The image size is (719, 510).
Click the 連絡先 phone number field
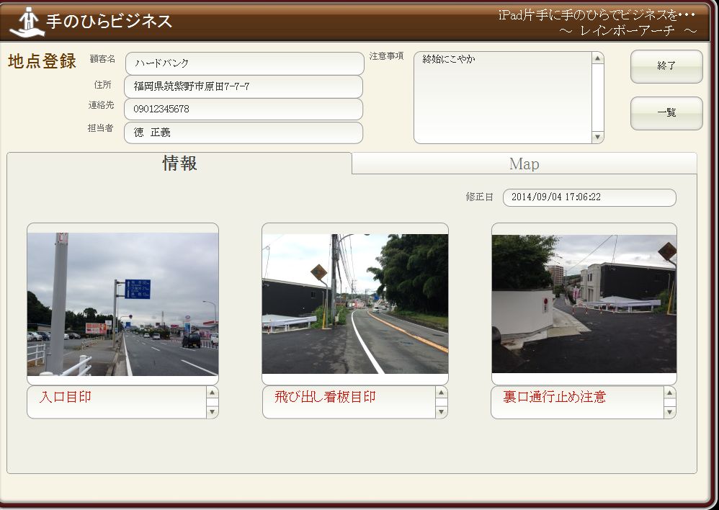point(244,109)
